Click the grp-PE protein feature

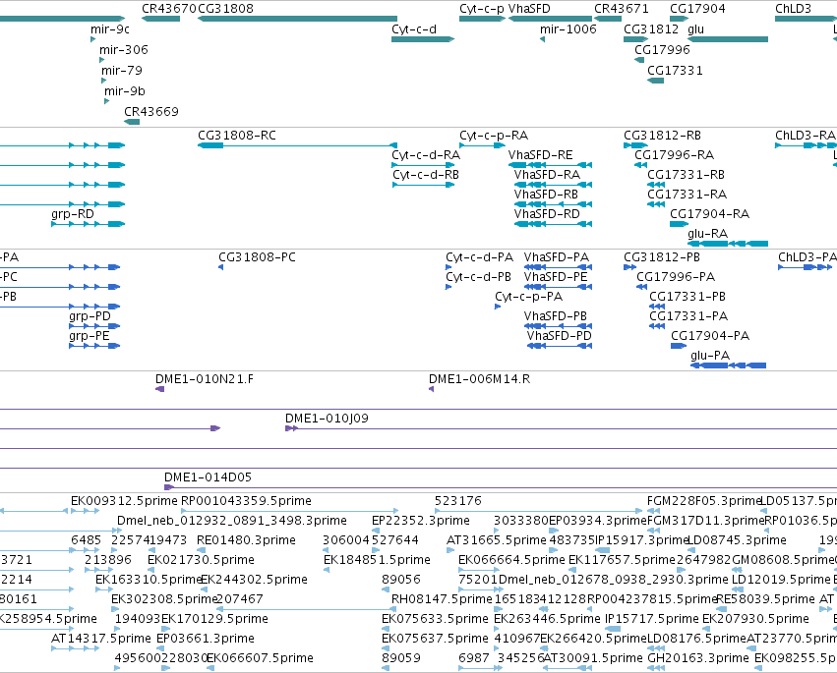pos(94,346)
